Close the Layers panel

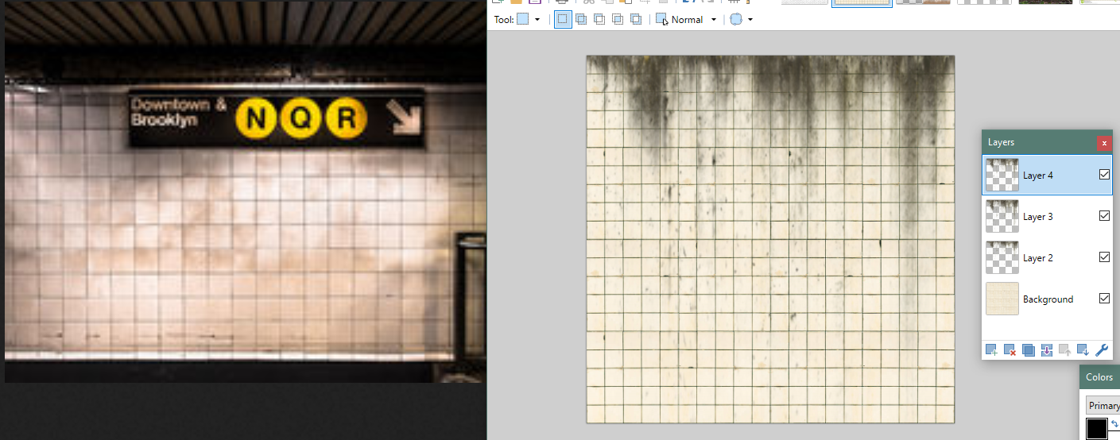[x=1104, y=143]
